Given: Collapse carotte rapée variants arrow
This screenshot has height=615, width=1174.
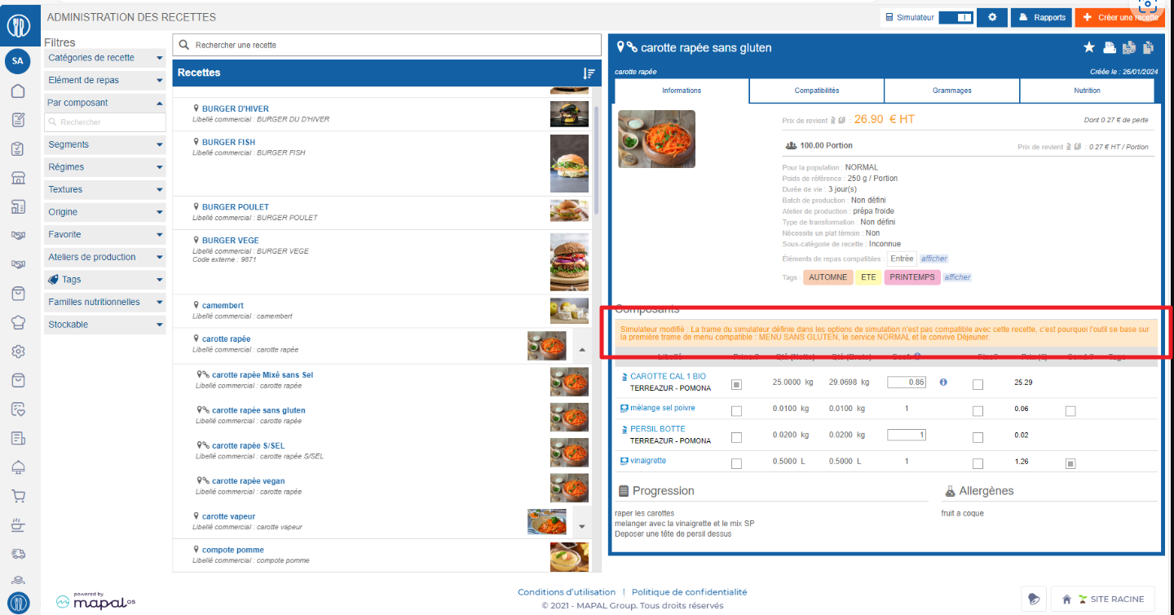Looking at the screenshot, I should [582, 348].
